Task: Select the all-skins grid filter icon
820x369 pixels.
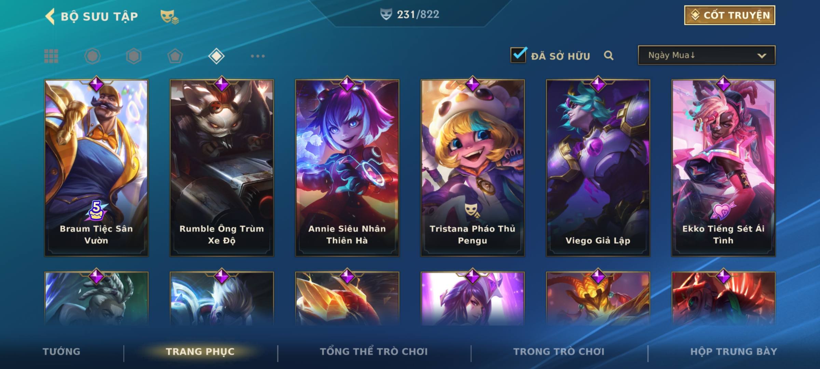Action: point(51,56)
